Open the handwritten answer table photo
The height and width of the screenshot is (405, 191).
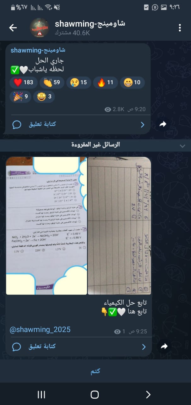(x=119, y=226)
